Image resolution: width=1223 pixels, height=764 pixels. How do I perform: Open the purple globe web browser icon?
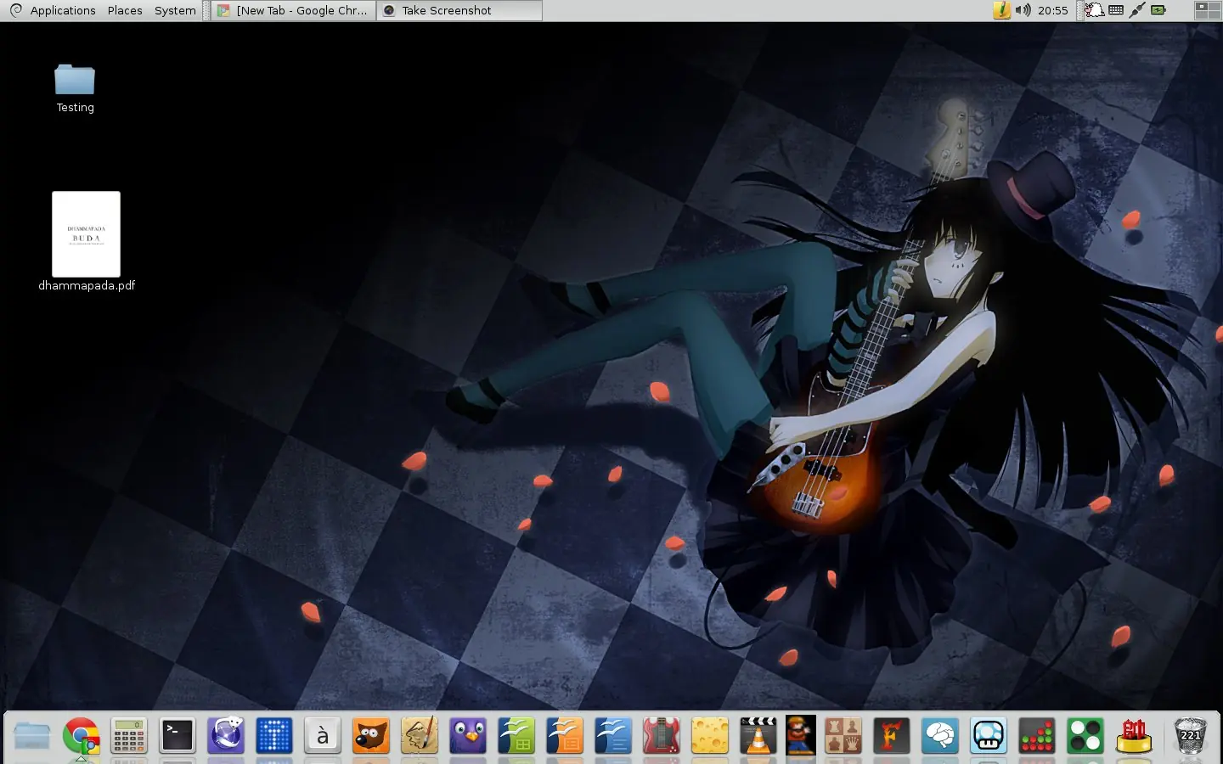coord(226,735)
